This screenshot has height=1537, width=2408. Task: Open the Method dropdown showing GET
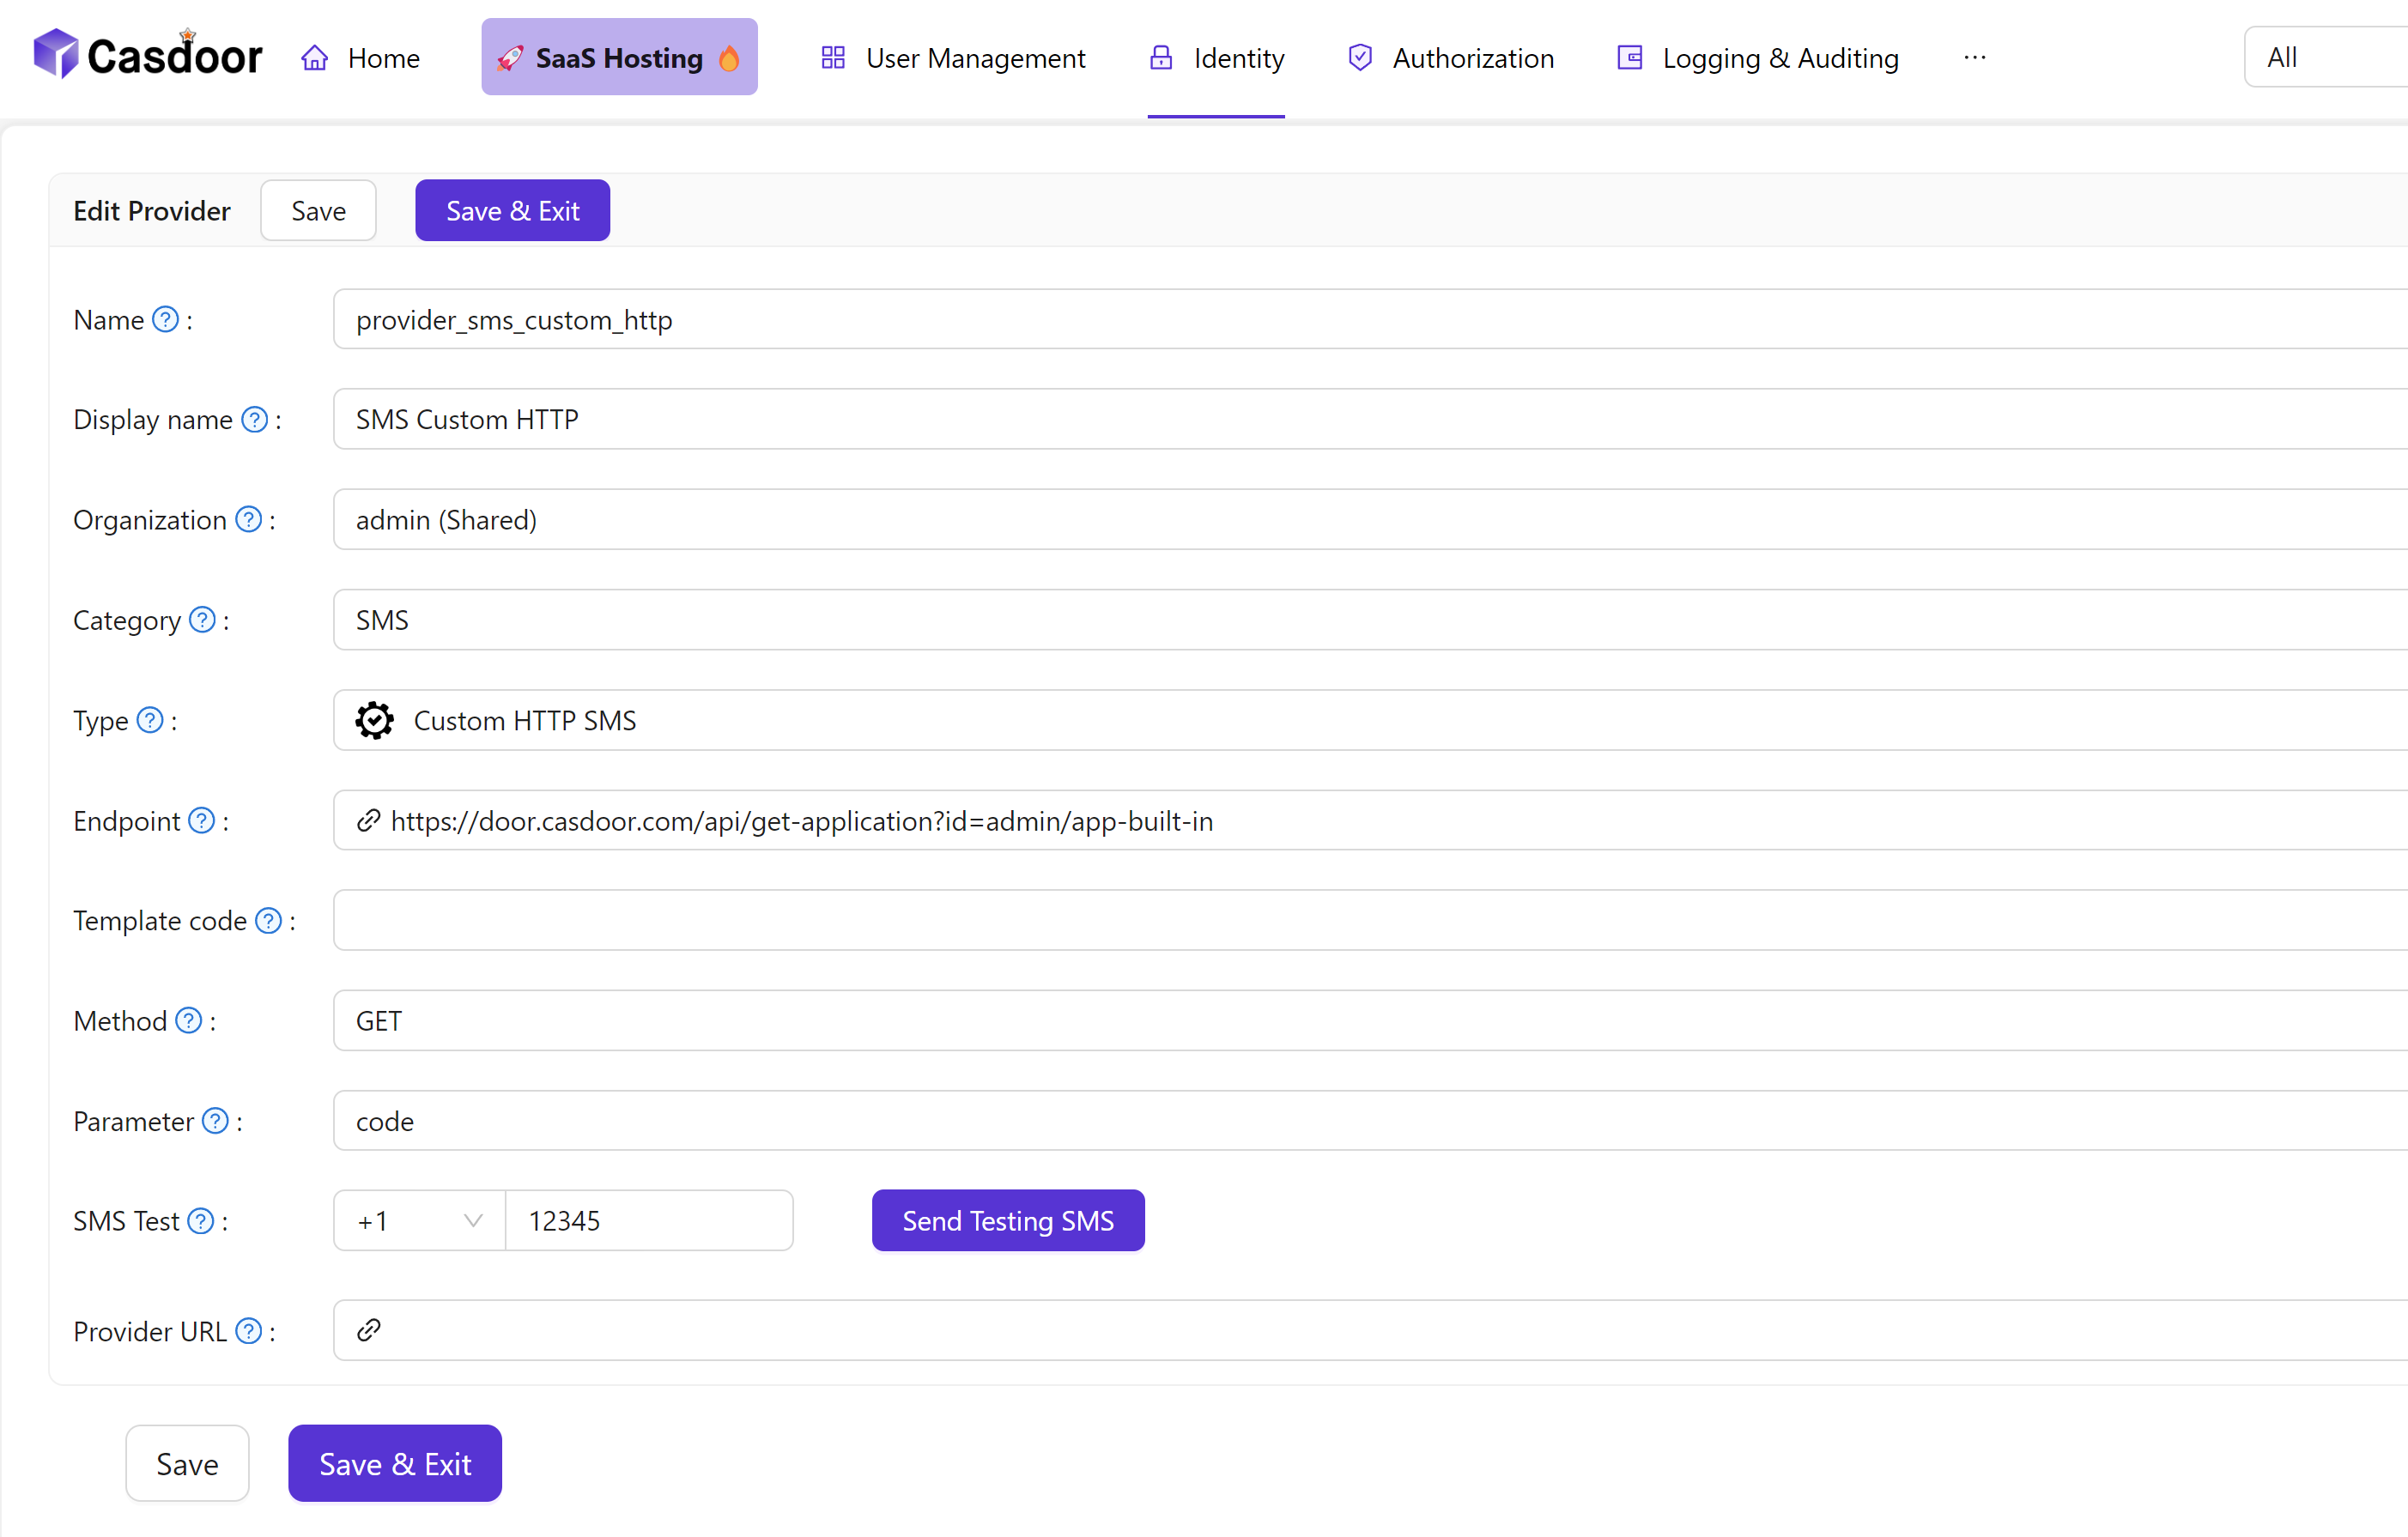tap(1370, 1020)
